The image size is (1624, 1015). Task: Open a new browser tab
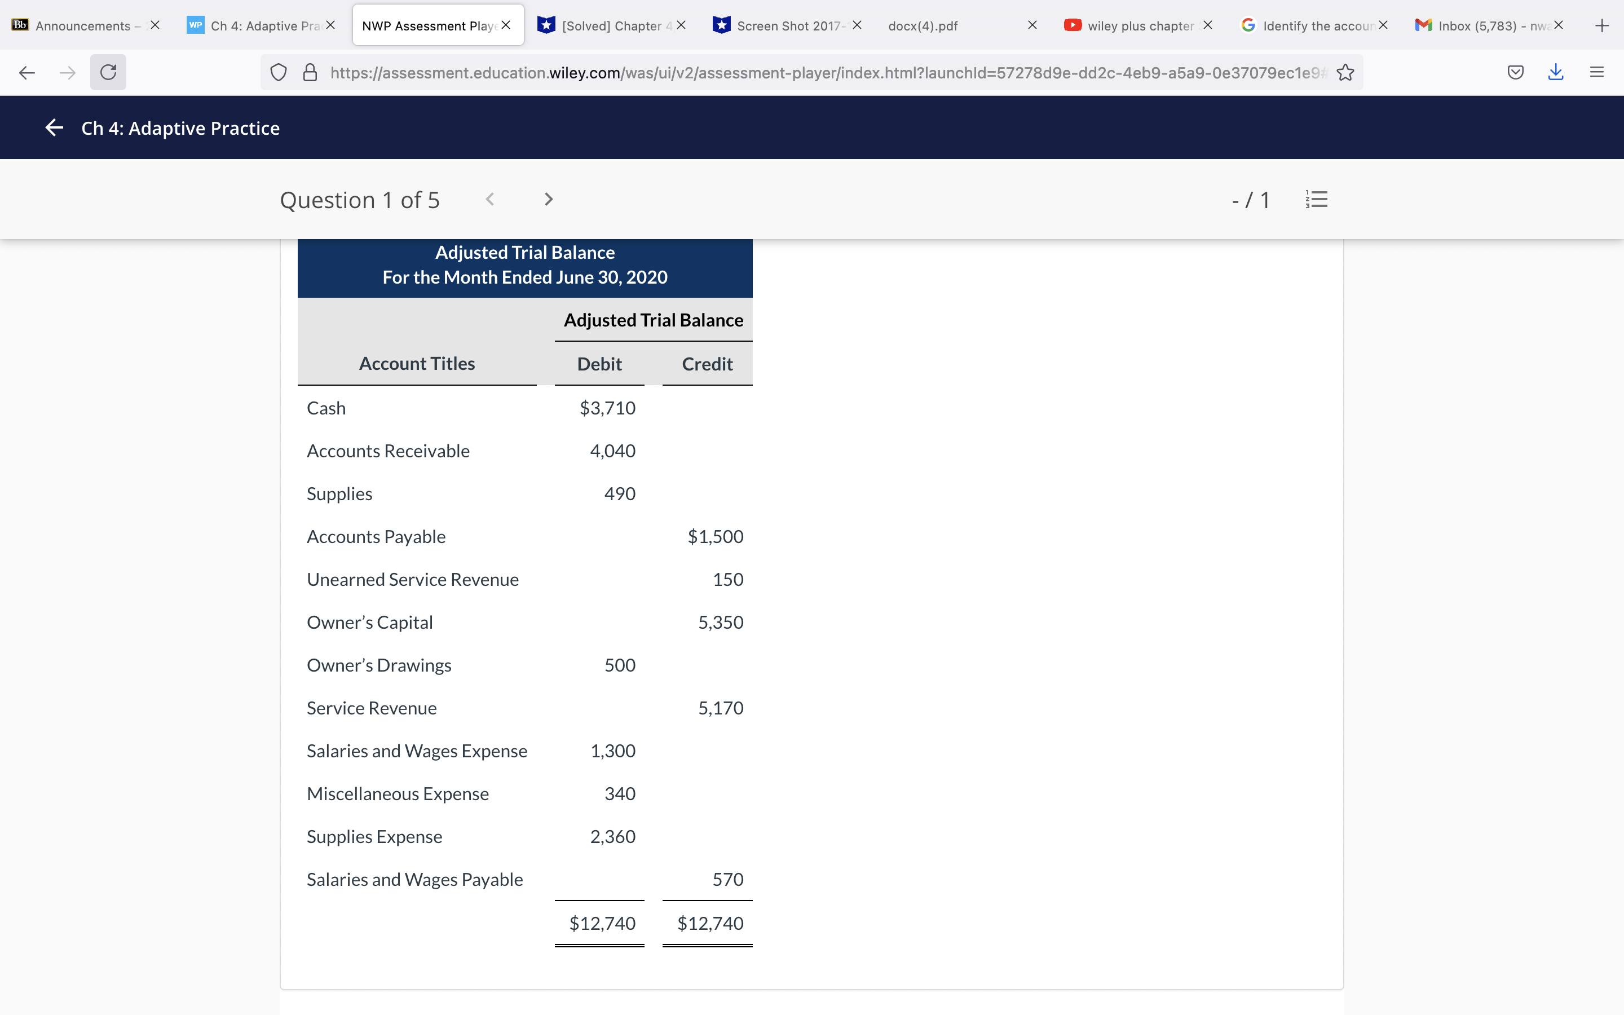click(x=1601, y=25)
